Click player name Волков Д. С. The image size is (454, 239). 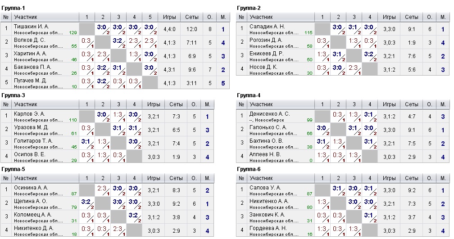30,40
